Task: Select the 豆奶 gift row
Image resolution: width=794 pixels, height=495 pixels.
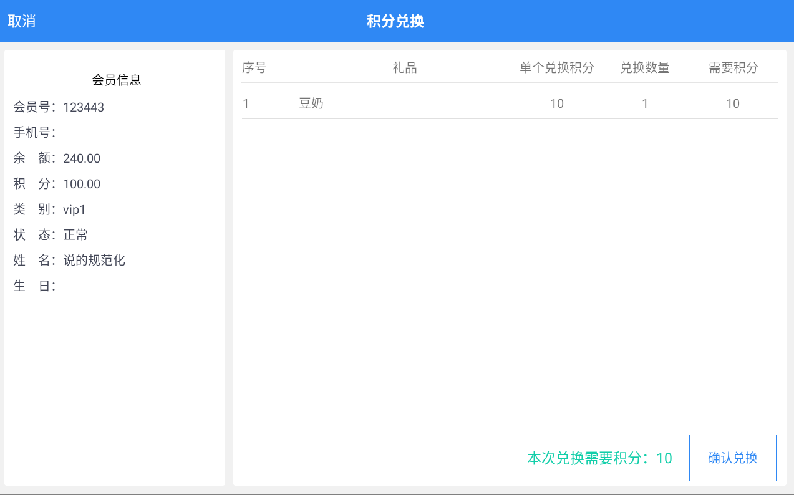Action: [x=510, y=103]
